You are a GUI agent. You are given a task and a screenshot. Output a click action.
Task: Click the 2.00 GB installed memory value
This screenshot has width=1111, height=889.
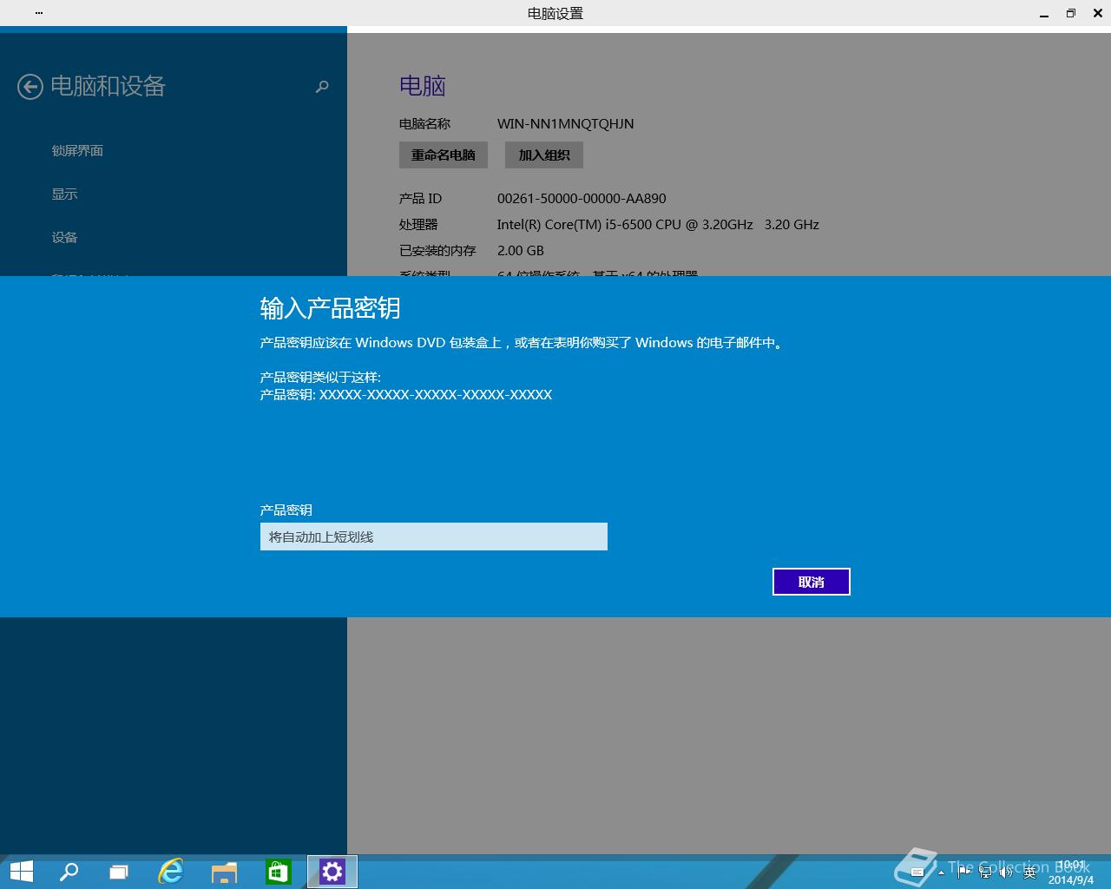[x=520, y=250]
